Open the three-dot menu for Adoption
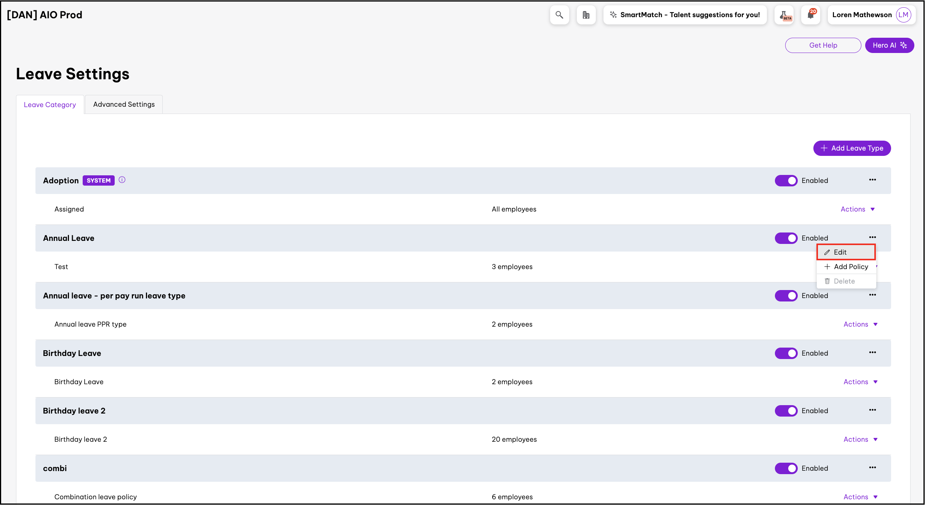 [x=872, y=180]
